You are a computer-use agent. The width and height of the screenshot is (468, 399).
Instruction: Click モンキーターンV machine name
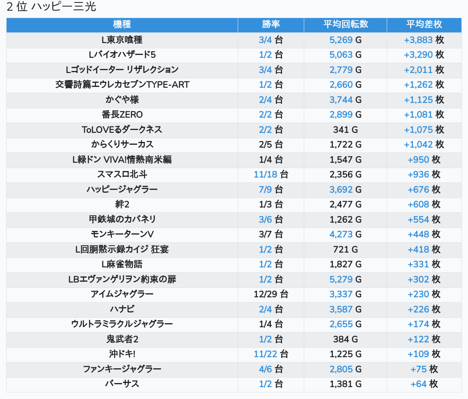tap(122, 234)
